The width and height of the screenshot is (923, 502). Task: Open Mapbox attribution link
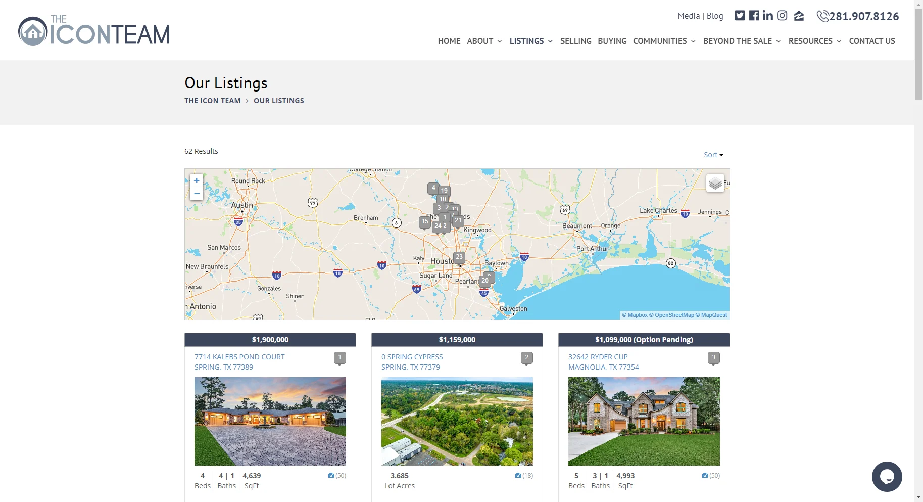[x=635, y=315]
